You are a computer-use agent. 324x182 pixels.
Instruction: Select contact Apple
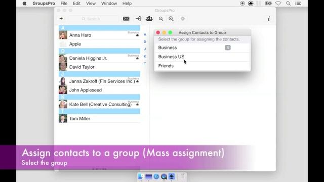(x=99, y=44)
